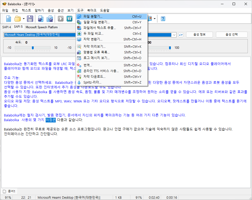
Task: Click the book panel toolbar icon
Action: tap(150, 19)
